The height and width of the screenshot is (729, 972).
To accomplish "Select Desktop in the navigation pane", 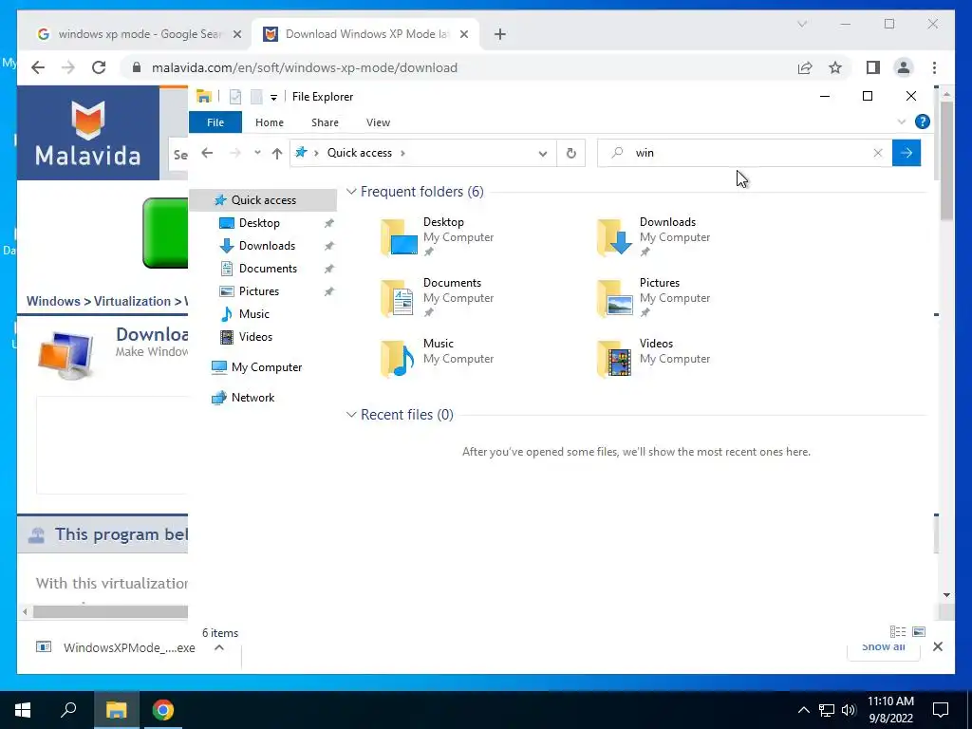I will pos(259,223).
